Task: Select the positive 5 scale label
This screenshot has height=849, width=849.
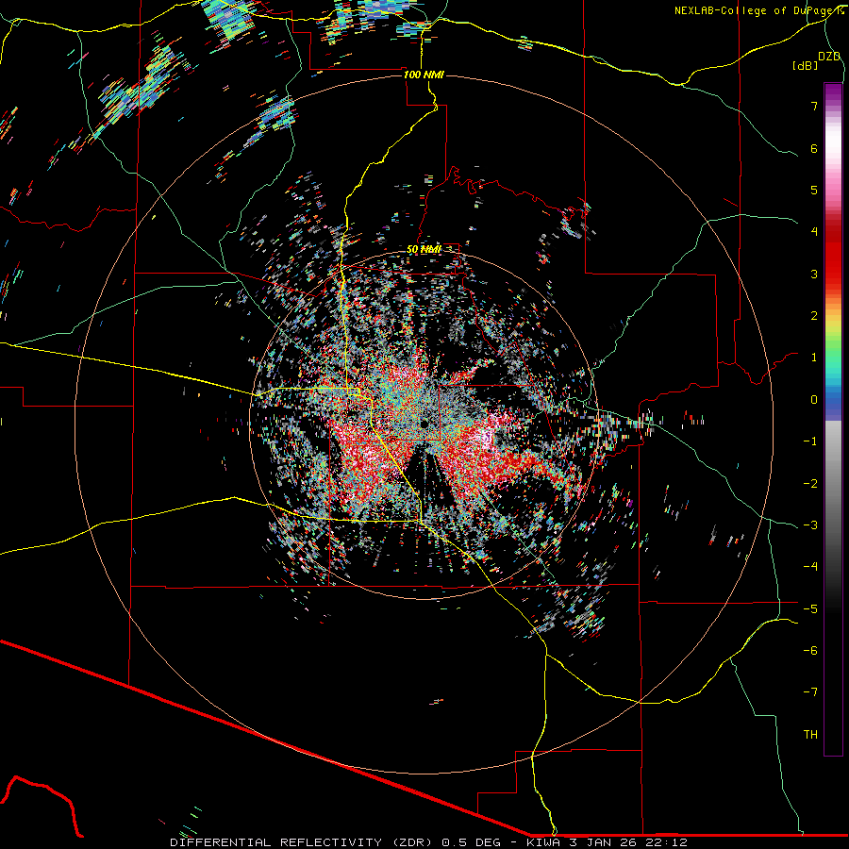Action: 814,190
